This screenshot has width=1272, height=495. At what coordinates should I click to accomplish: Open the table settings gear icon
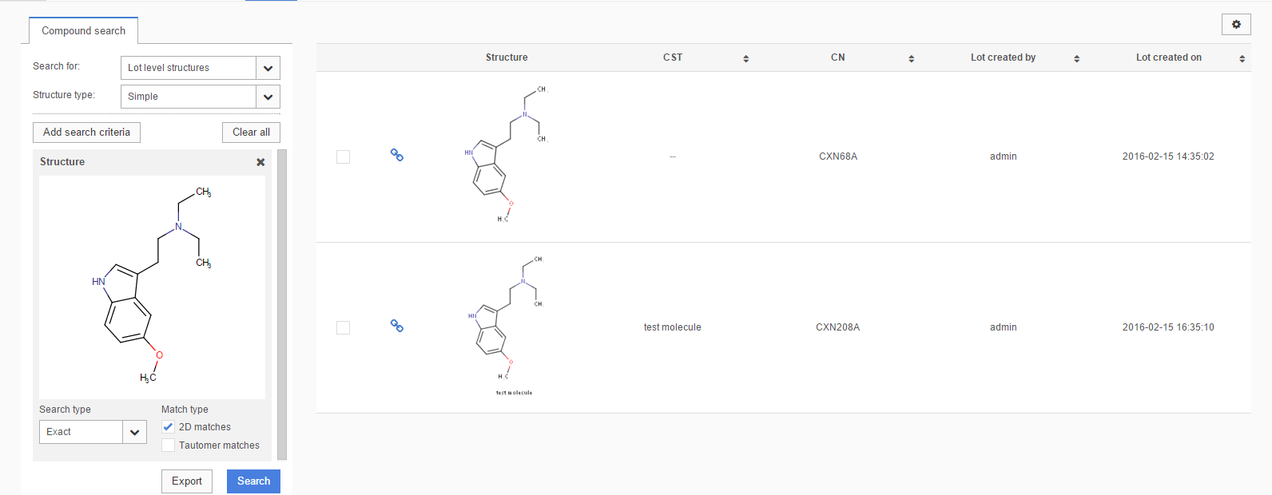pos(1235,25)
